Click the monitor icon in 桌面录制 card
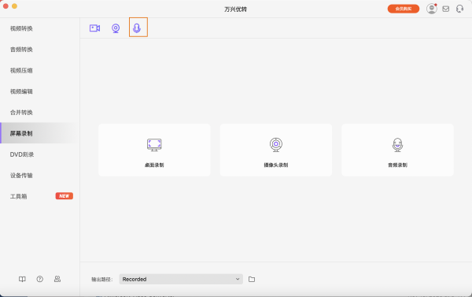The height and width of the screenshot is (297, 472). [x=154, y=145]
